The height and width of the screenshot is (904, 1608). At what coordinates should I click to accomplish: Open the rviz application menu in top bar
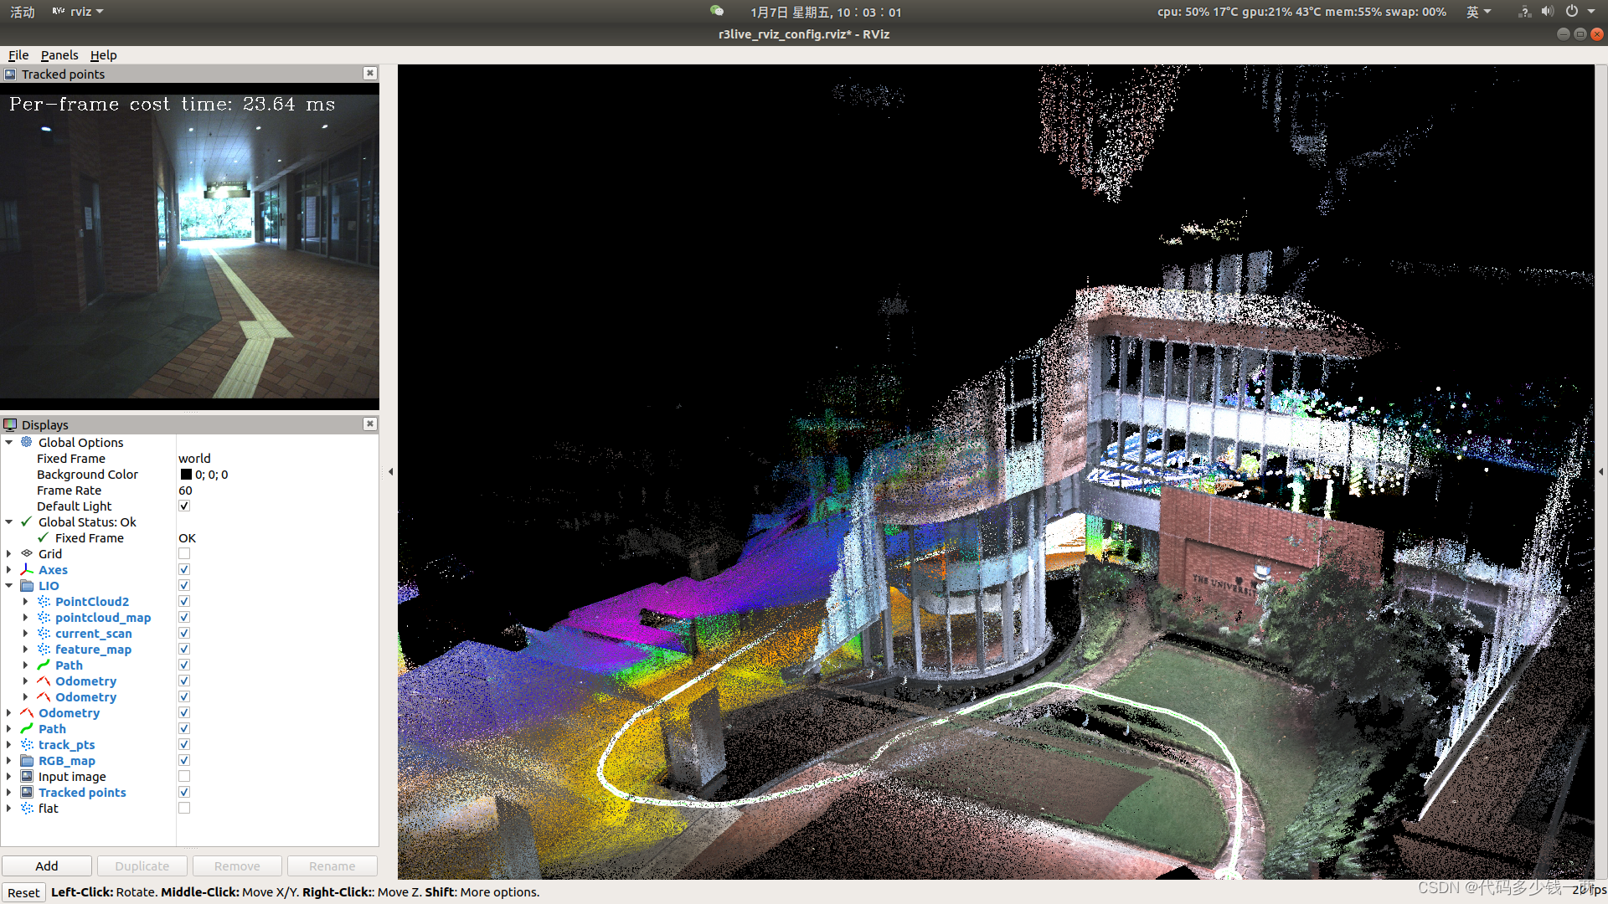coord(78,11)
